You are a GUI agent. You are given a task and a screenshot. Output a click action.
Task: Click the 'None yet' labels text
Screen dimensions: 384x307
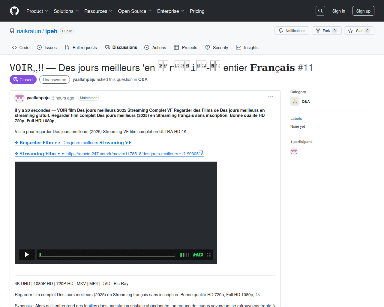298,127
